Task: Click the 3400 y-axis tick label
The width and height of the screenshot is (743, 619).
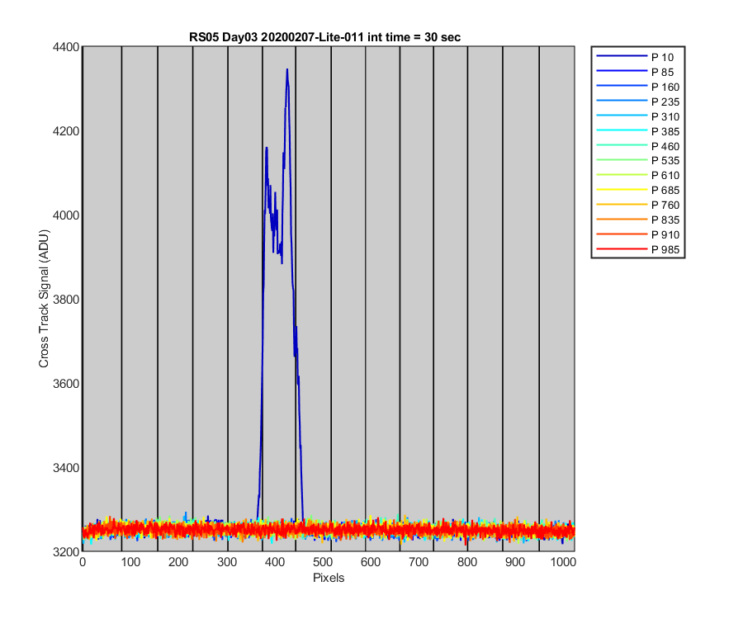Action: [x=65, y=467]
